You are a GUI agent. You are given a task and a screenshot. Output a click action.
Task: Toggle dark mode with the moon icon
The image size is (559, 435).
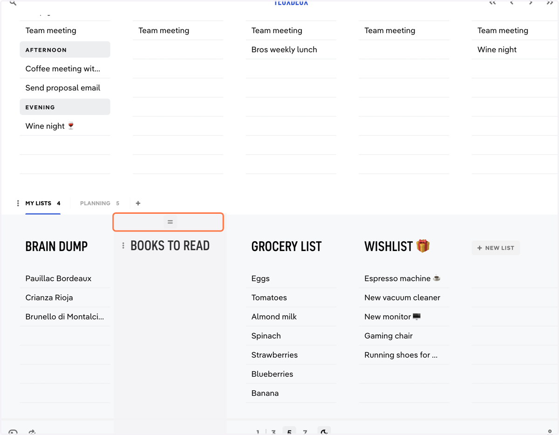pos(324,432)
